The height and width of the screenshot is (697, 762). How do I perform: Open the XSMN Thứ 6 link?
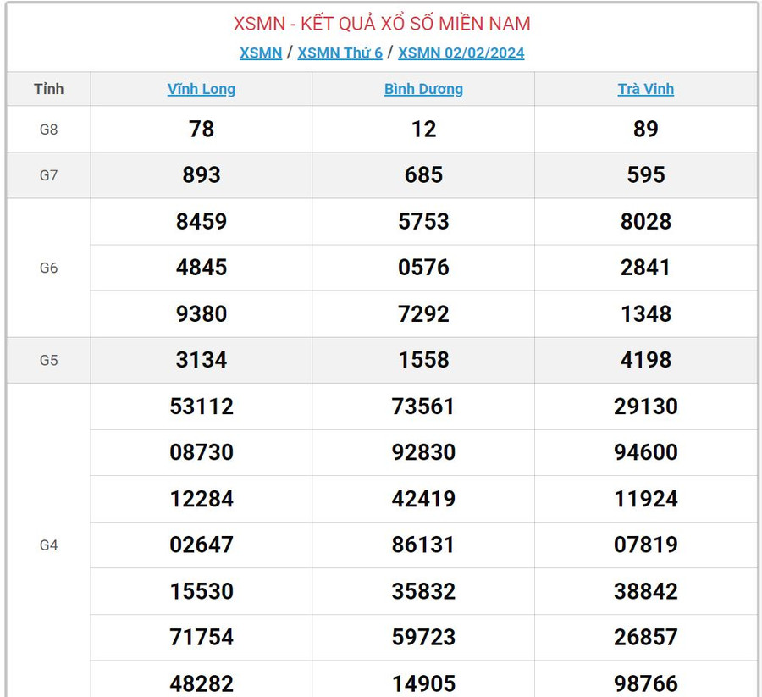click(x=340, y=53)
